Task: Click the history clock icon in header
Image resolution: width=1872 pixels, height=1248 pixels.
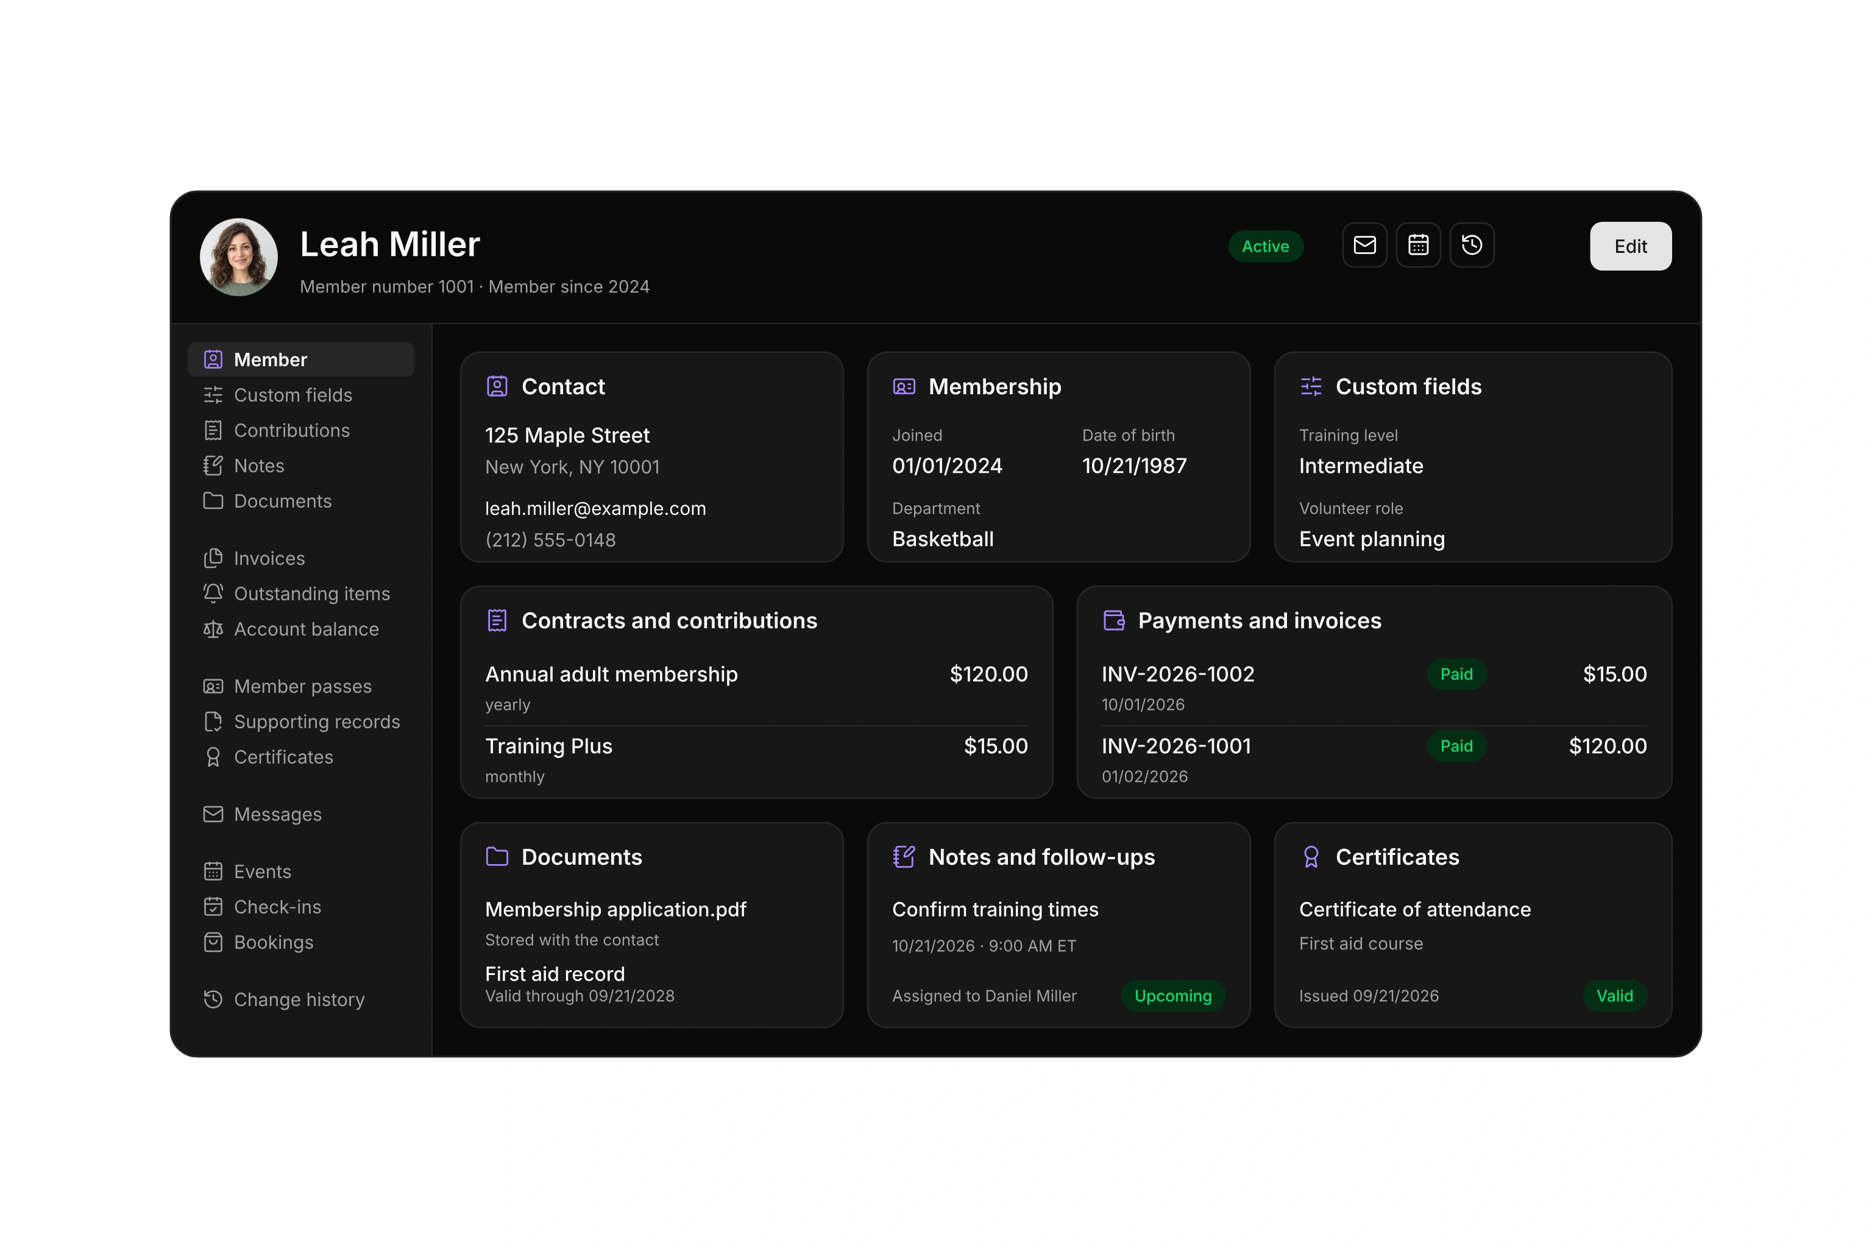Action: (x=1472, y=245)
